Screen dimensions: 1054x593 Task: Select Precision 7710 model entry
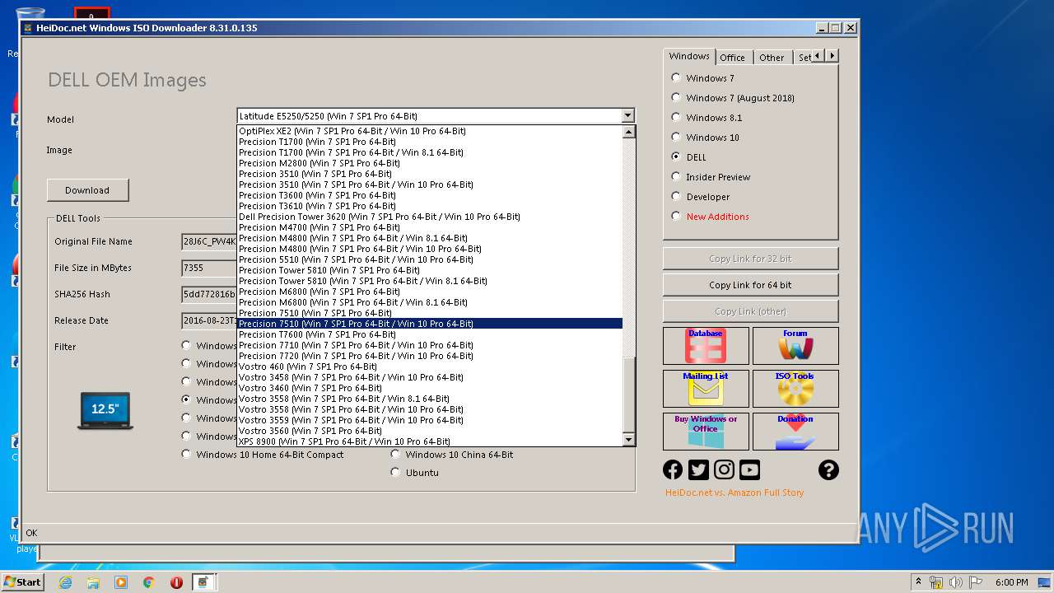pyautogui.click(x=430, y=345)
